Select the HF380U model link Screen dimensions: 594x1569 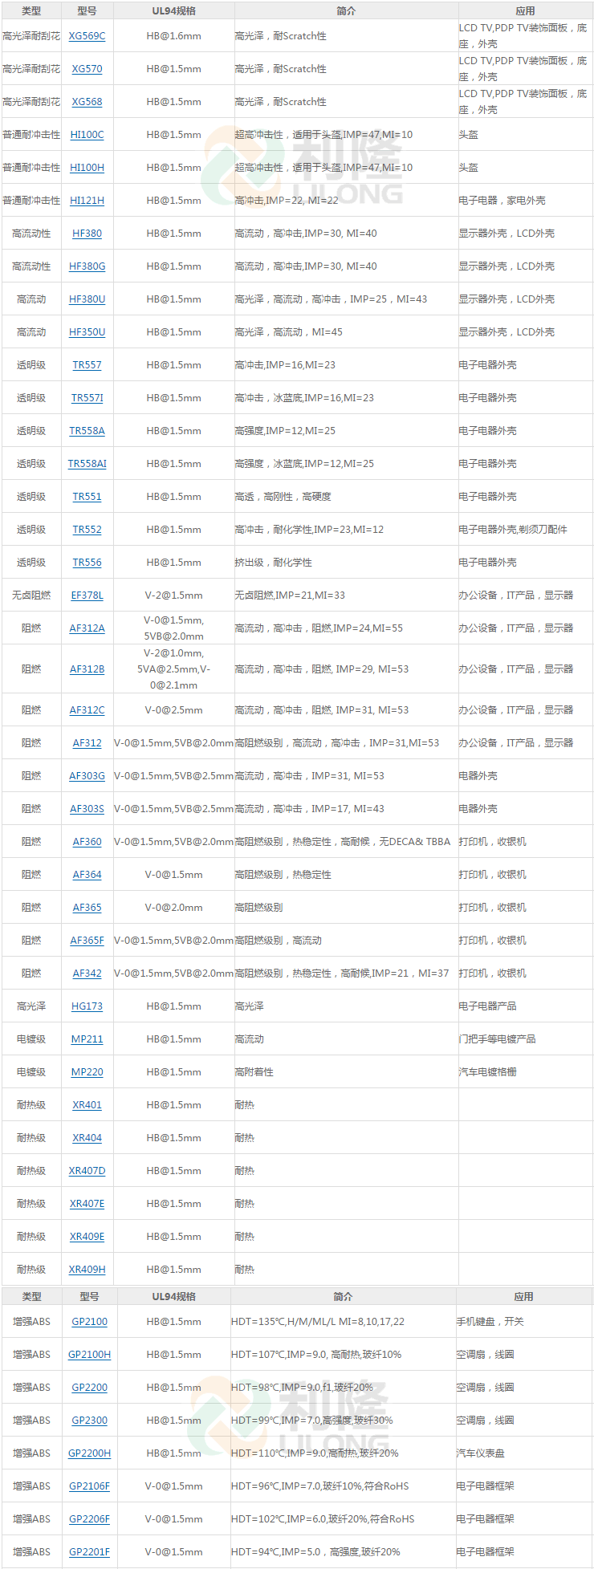[x=87, y=299]
